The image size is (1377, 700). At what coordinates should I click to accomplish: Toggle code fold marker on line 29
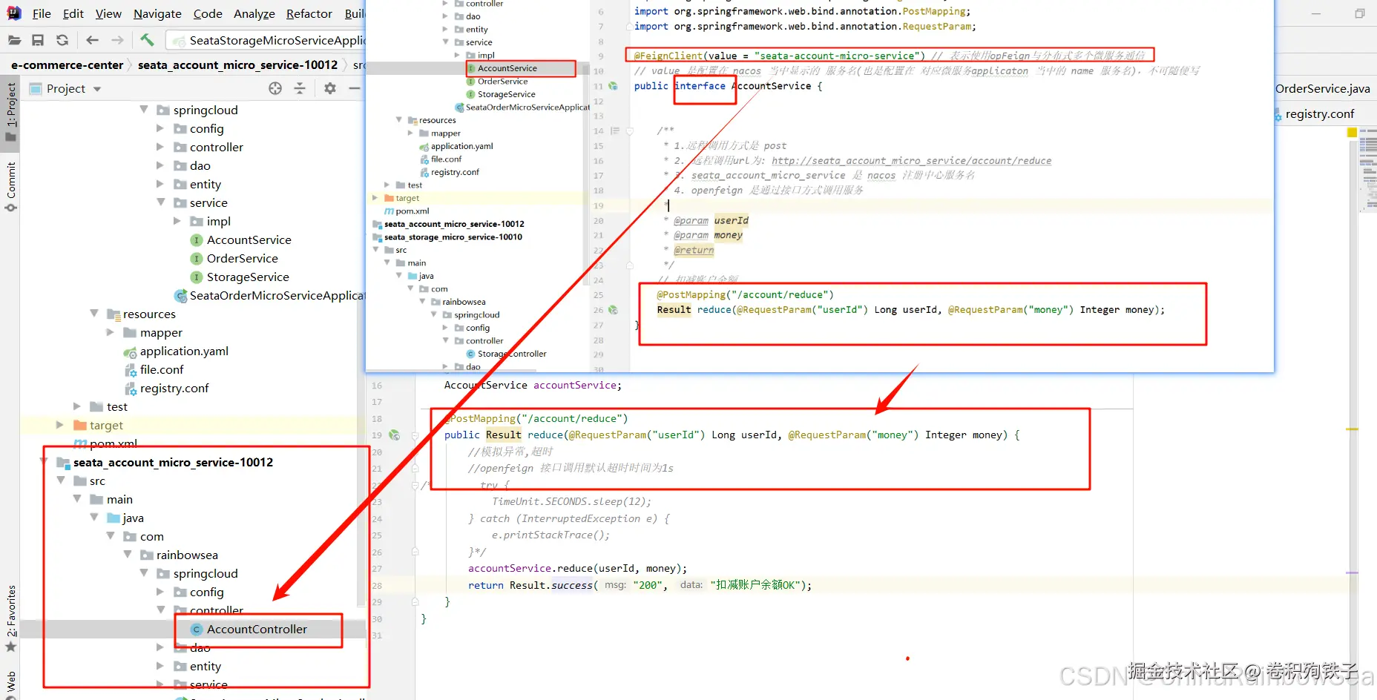[x=415, y=601]
